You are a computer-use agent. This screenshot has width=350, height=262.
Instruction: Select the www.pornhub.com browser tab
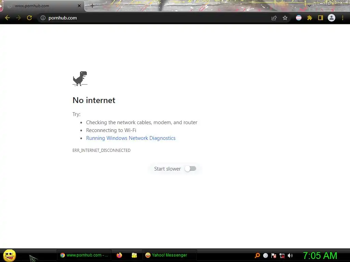43,6
